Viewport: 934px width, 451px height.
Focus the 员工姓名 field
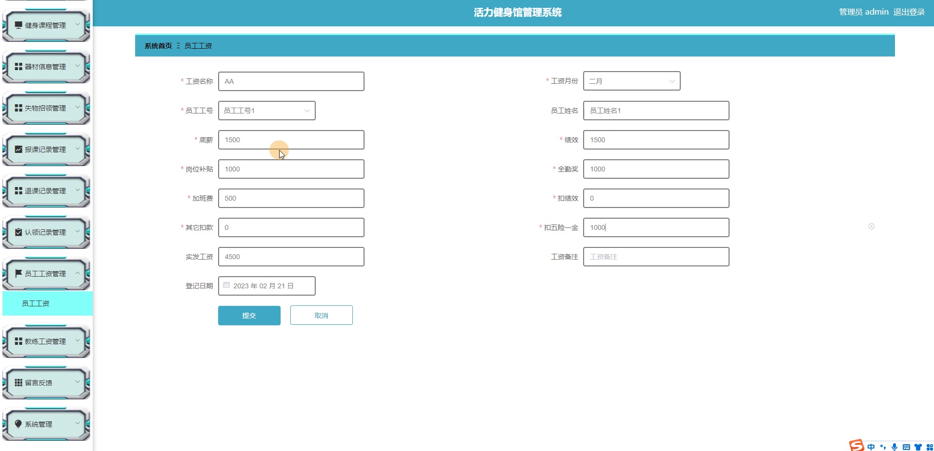pyautogui.click(x=656, y=111)
